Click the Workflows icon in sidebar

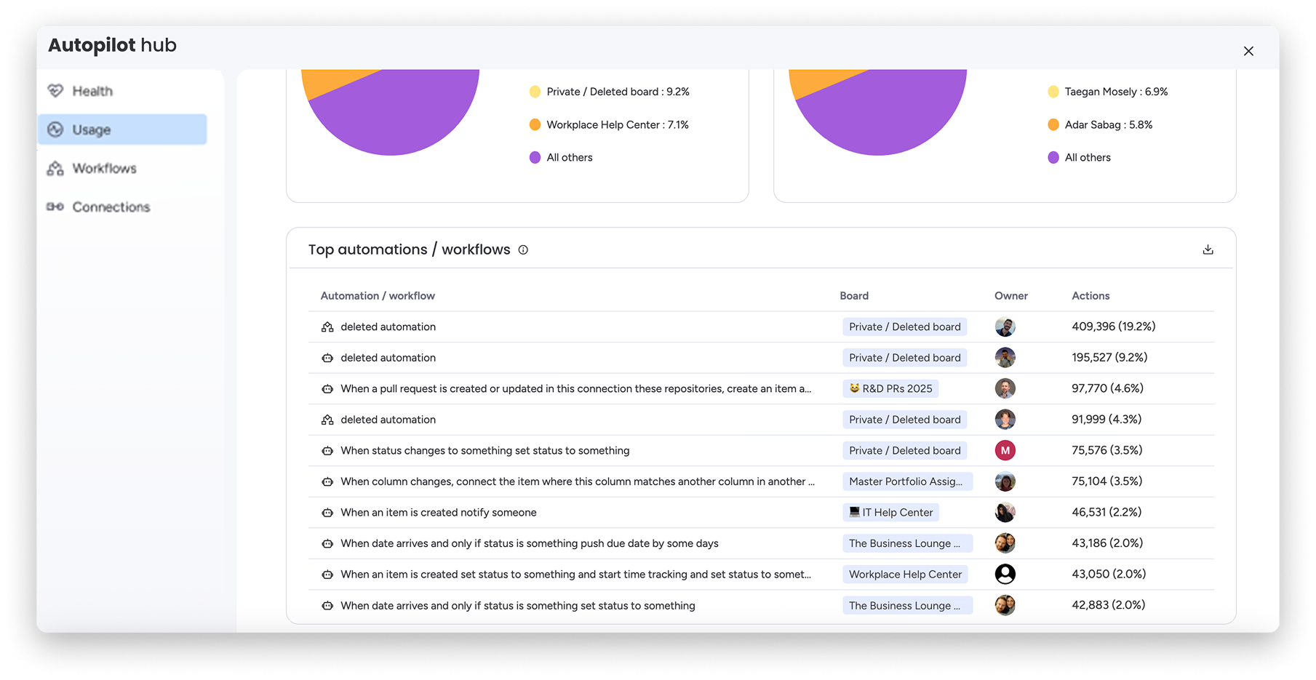click(55, 169)
